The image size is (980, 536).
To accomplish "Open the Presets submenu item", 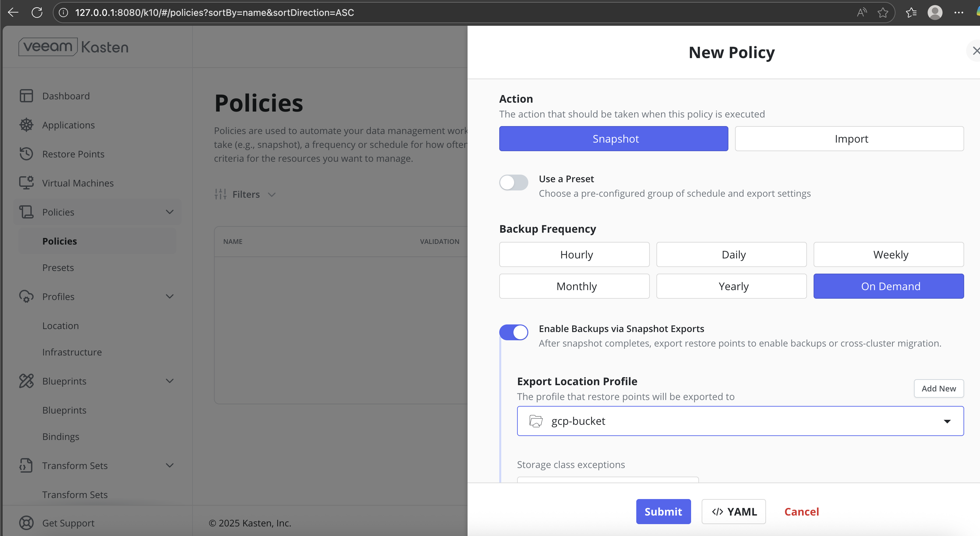I will [58, 268].
